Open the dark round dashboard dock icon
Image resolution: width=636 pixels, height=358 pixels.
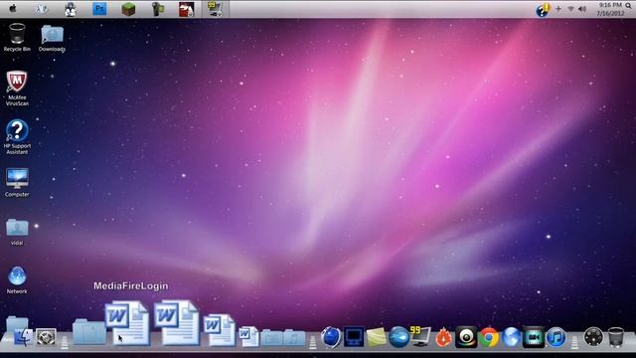point(593,337)
